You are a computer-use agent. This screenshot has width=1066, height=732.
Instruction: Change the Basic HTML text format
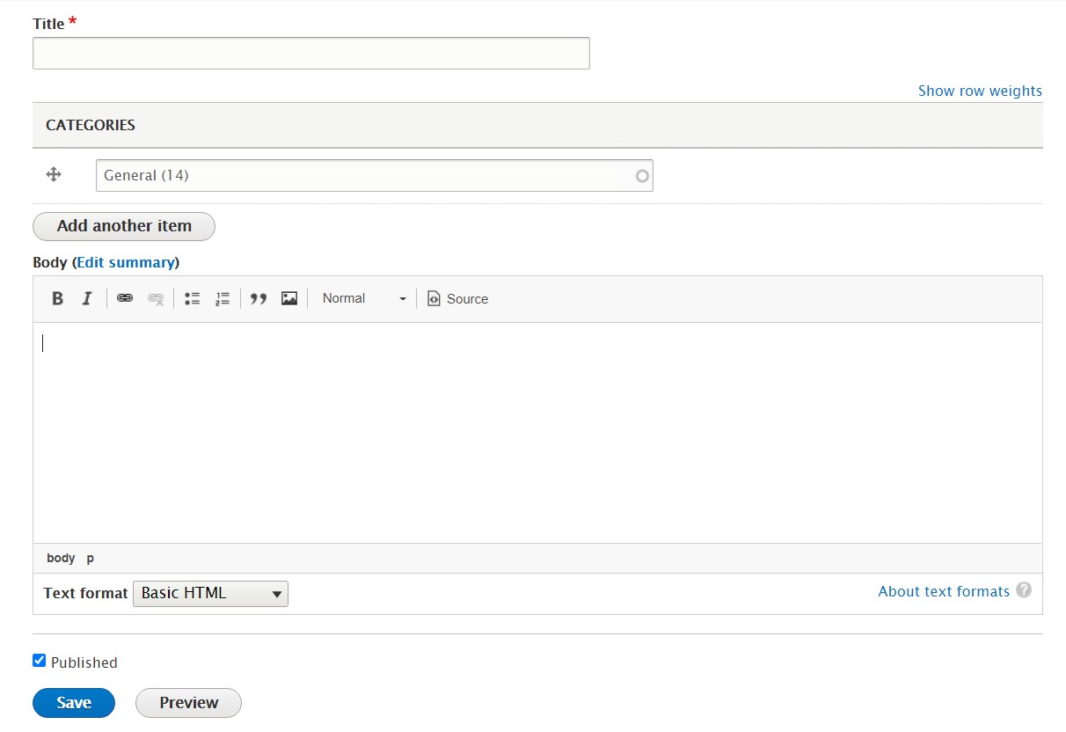click(x=209, y=593)
